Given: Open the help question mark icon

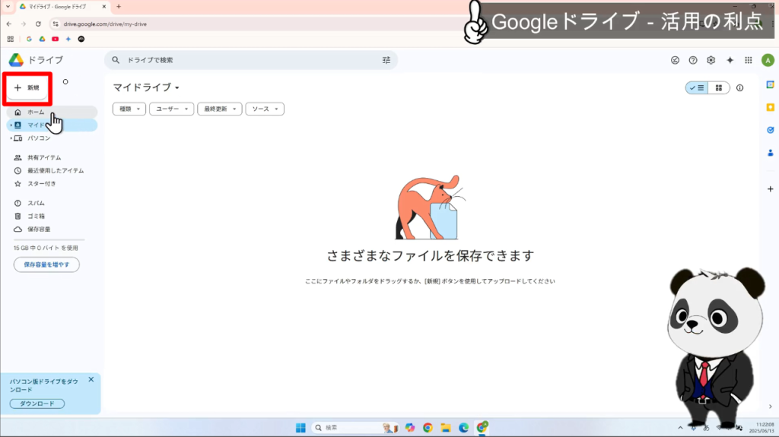Looking at the screenshot, I should click(692, 60).
